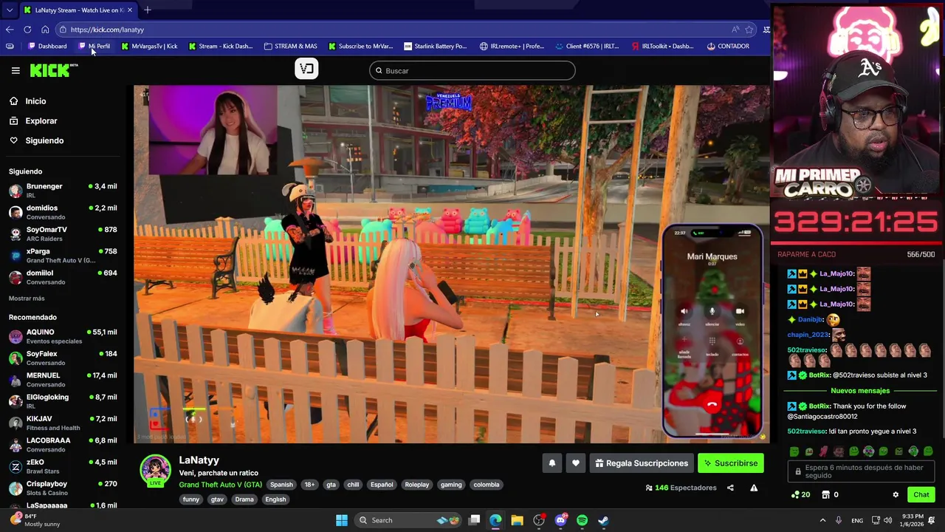Screen dimensions: 945x532
Task: Report the stream via warning triangle icon
Action: click(754, 488)
